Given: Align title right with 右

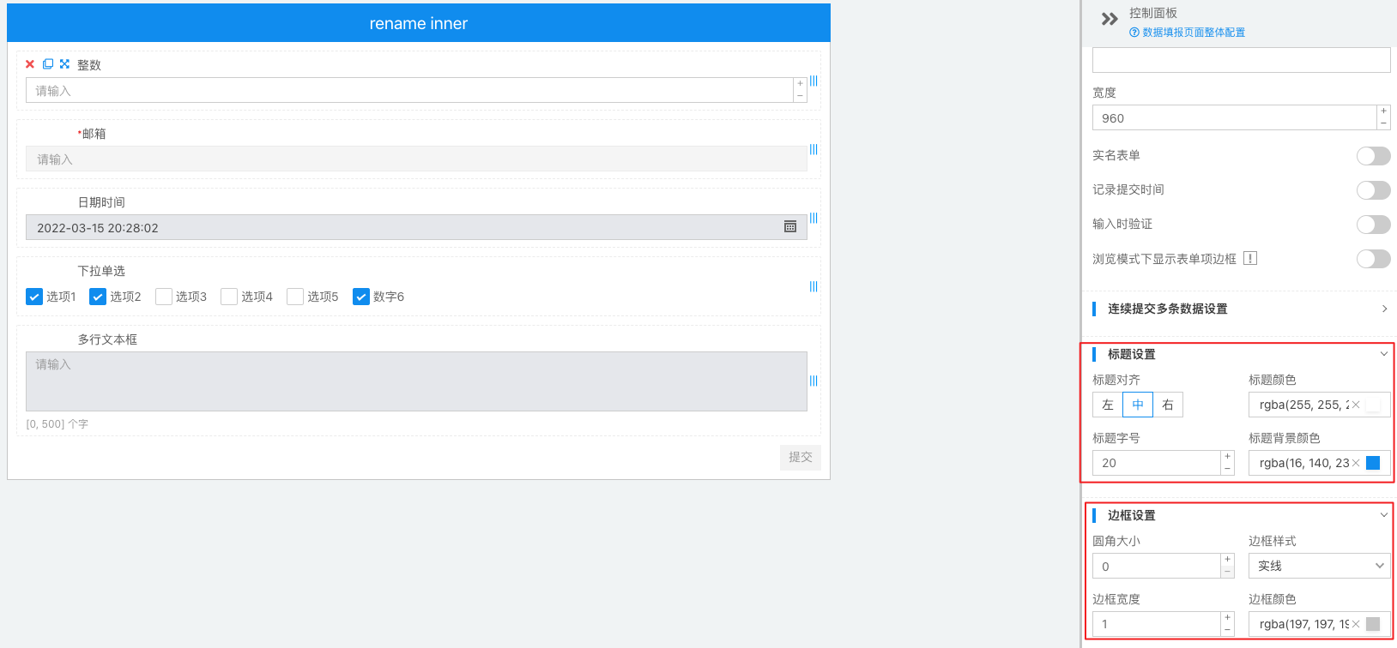Looking at the screenshot, I should pos(1168,405).
